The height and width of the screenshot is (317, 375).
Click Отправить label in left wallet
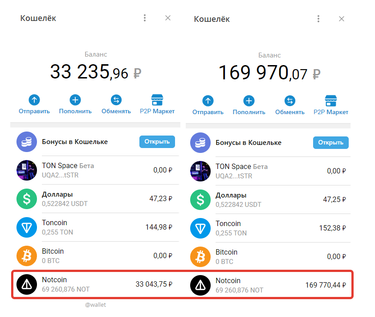pyautogui.click(x=34, y=111)
